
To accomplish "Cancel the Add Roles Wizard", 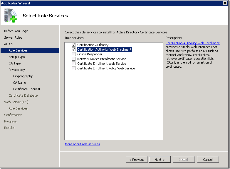I will 208,160.
